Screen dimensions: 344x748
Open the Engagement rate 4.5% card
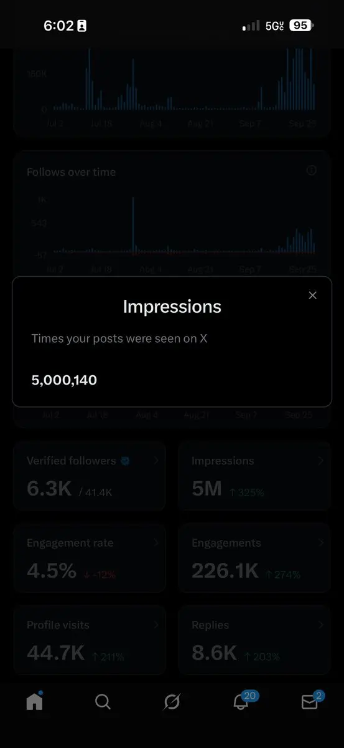(90, 559)
